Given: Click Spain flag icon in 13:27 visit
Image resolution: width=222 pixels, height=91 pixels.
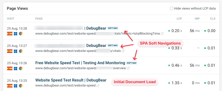Looking at the screenshot, I should click(10, 51).
